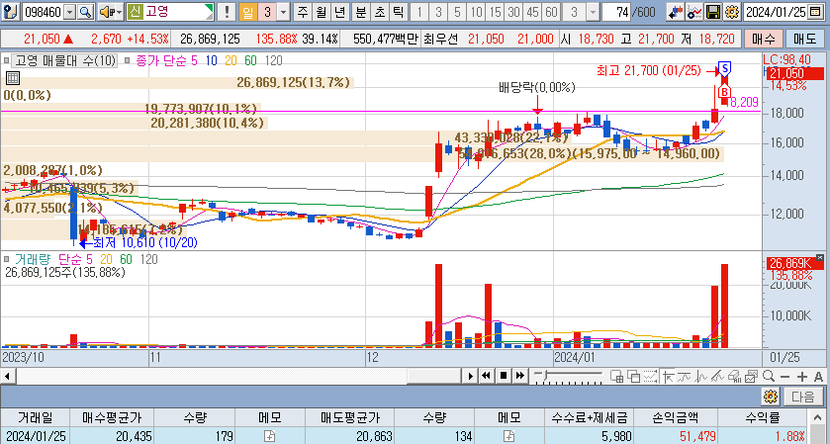Select yearly 년 chart period
This screenshot has height=444, width=830.
[x=338, y=12]
